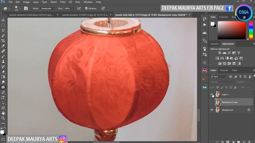Open the Select menu
The width and height of the screenshot is (255, 143).
point(53,2)
